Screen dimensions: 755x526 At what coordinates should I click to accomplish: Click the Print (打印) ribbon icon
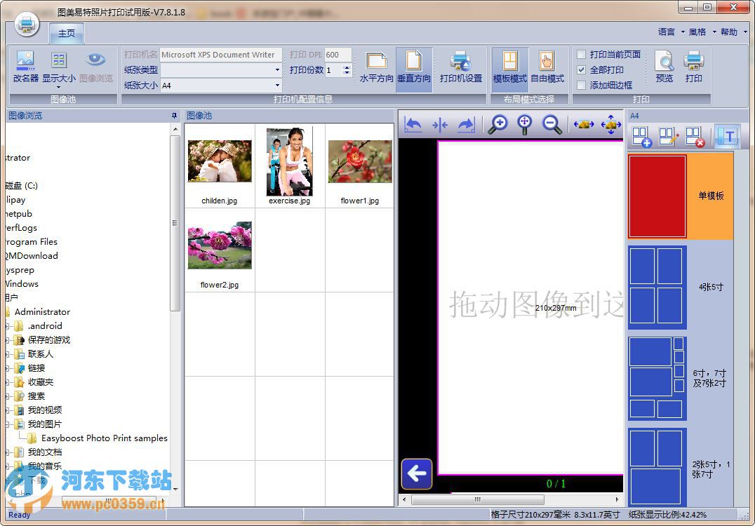[x=694, y=67]
